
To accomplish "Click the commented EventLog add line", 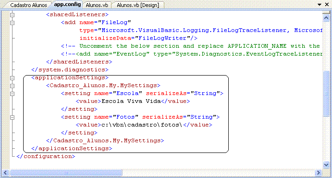I will coord(192,54).
